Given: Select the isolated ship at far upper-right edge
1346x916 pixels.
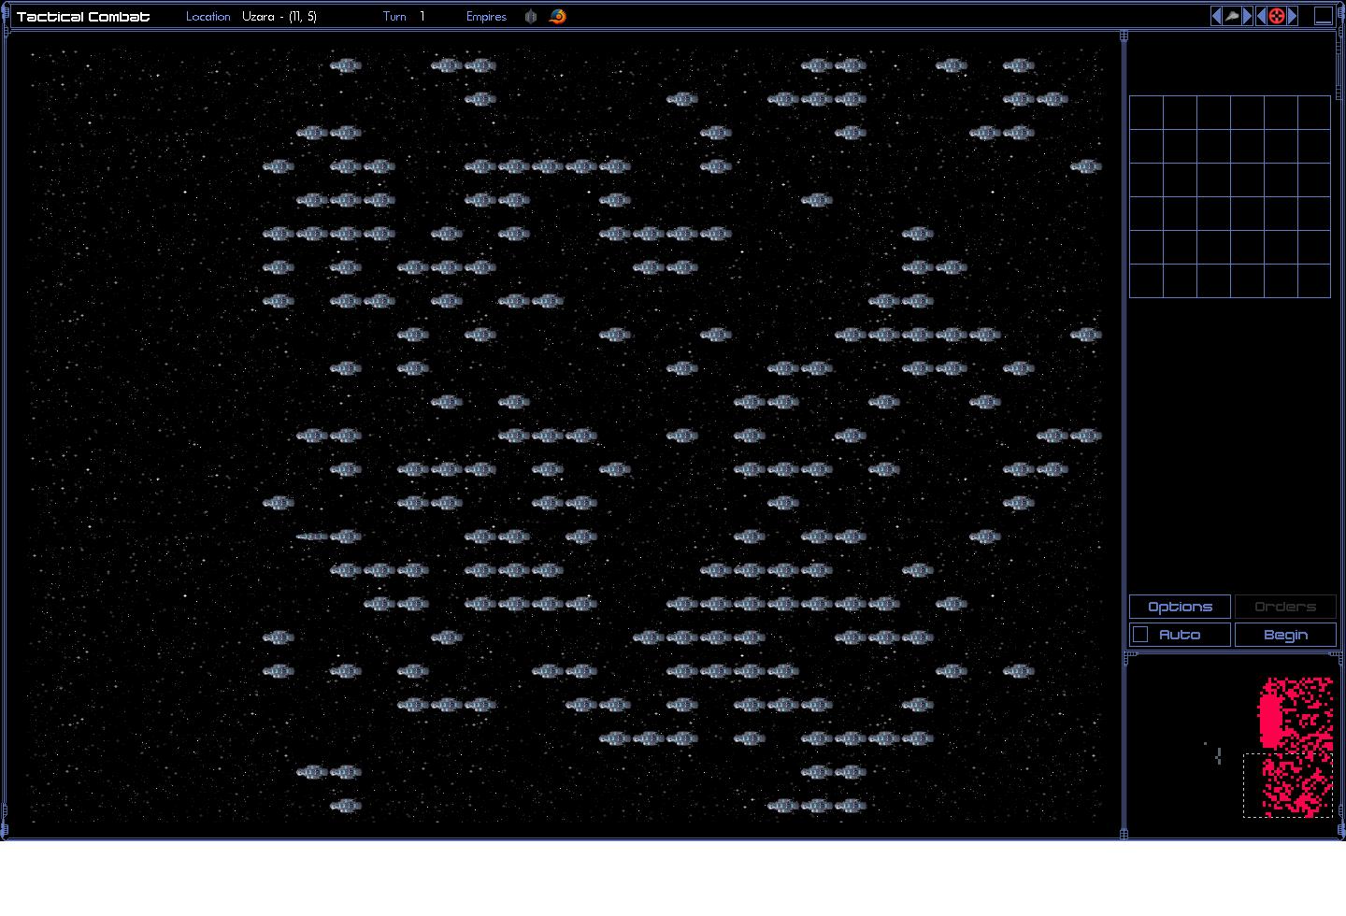Looking at the screenshot, I should point(1085,166).
